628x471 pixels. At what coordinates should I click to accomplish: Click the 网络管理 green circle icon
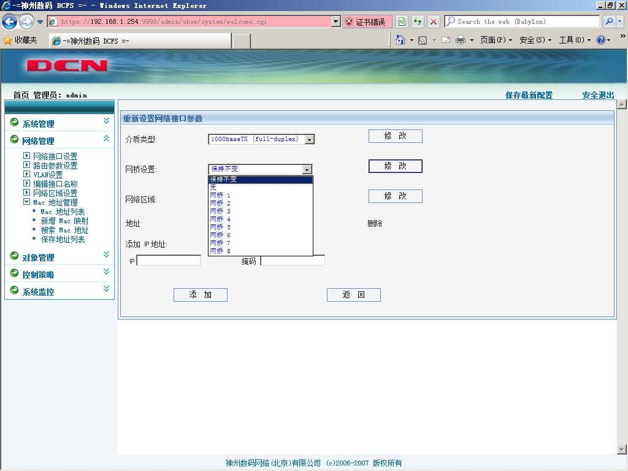point(14,139)
